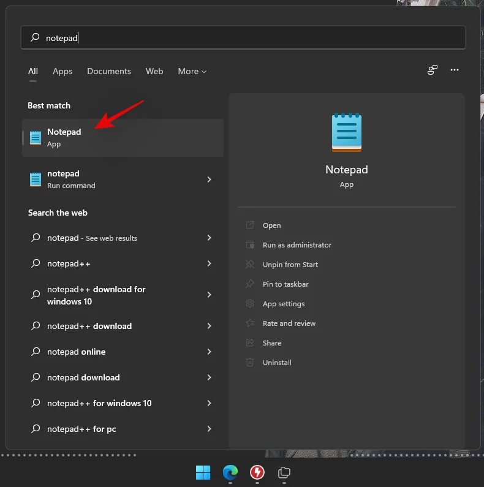Click the search magnifier icon in search box
Image resolution: width=484 pixels, height=487 pixels.
pyautogui.click(x=35, y=37)
